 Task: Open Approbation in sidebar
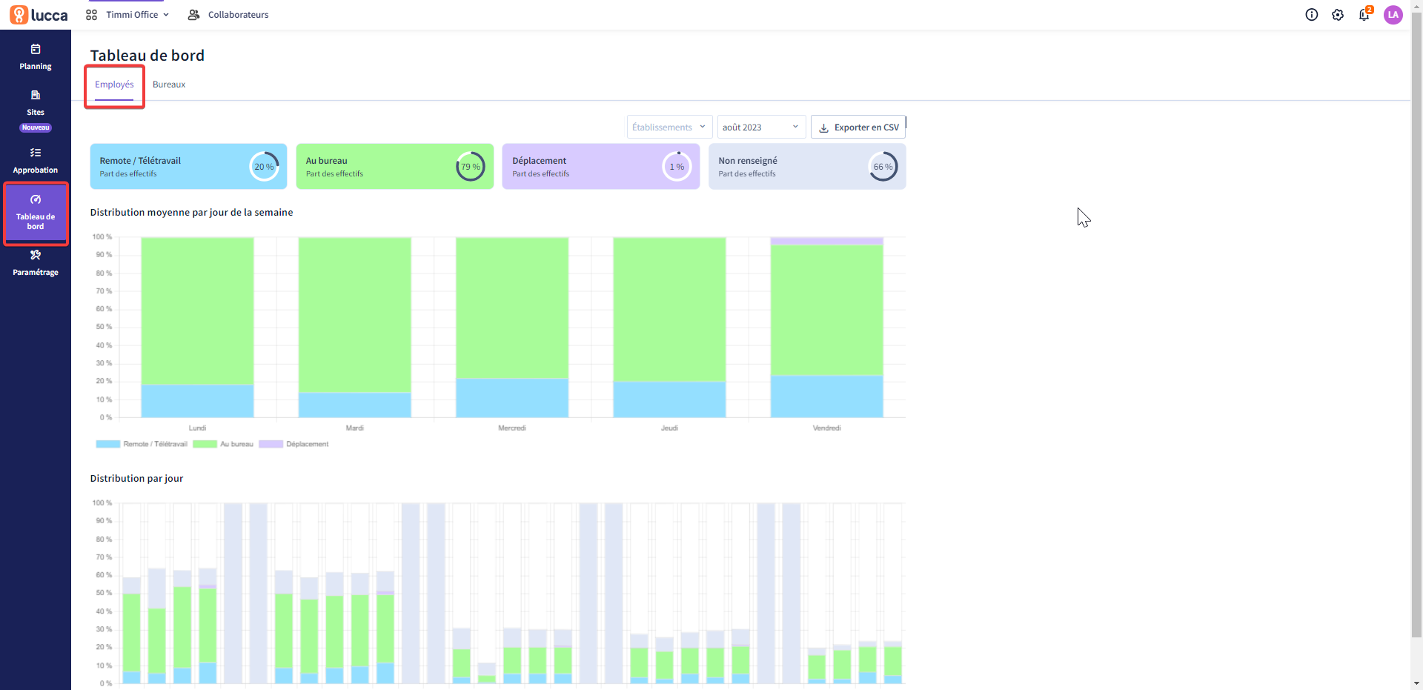[x=36, y=161]
